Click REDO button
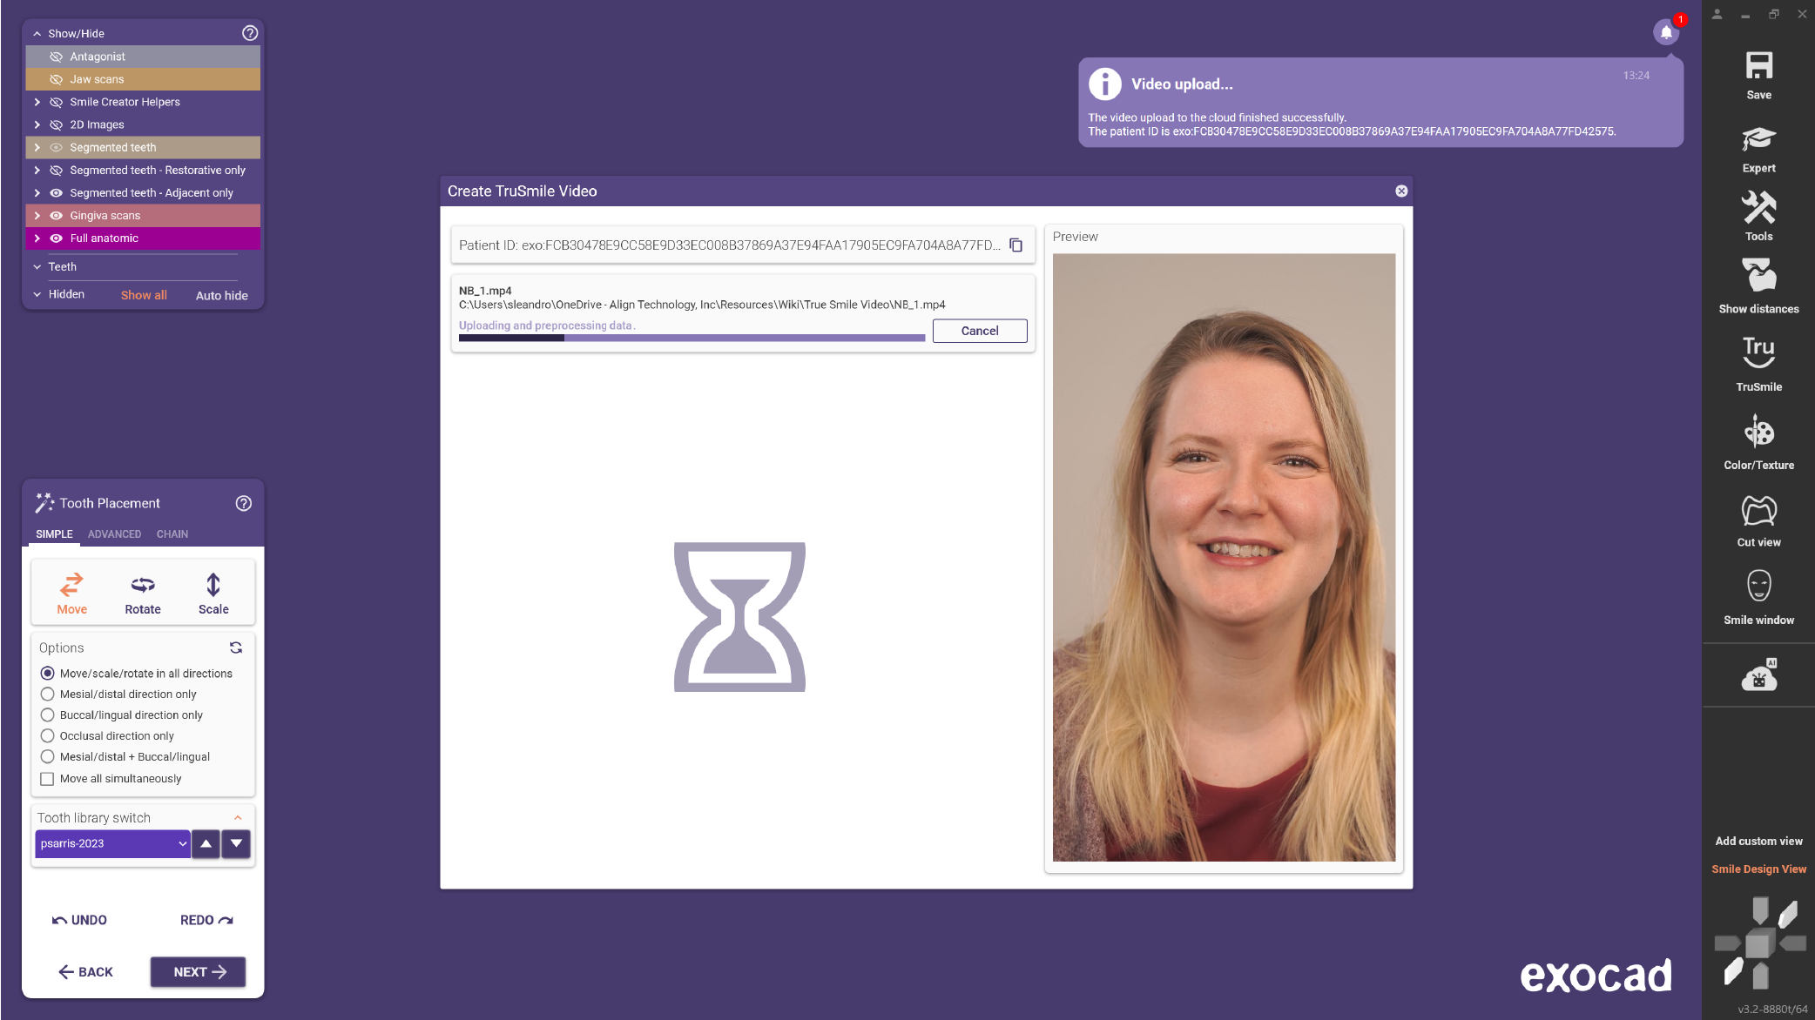 (x=206, y=921)
